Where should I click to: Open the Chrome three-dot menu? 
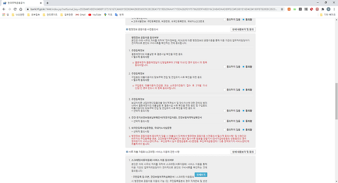(x=334, y=9)
